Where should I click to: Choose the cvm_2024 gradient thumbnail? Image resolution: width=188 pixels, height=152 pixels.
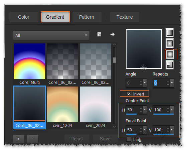coord(96,104)
